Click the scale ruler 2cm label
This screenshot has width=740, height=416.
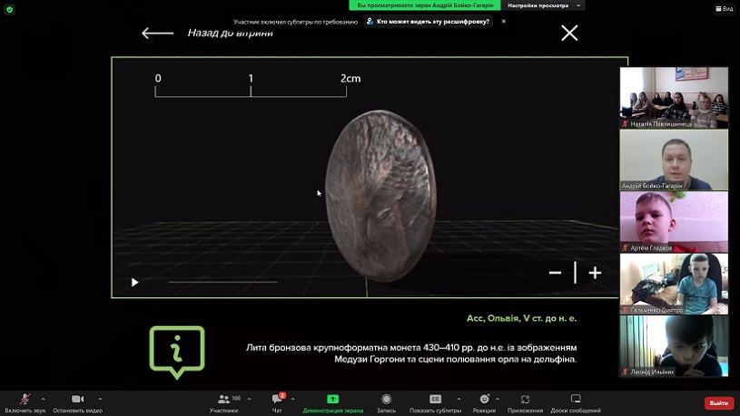pyautogui.click(x=350, y=79)
